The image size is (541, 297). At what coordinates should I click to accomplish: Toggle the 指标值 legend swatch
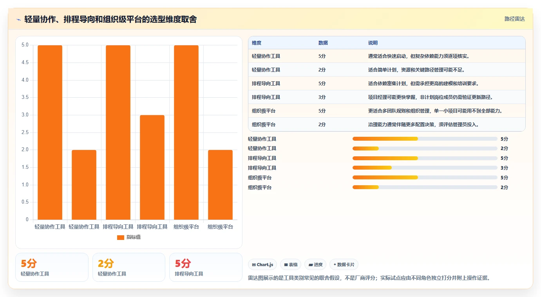point(121,237)
